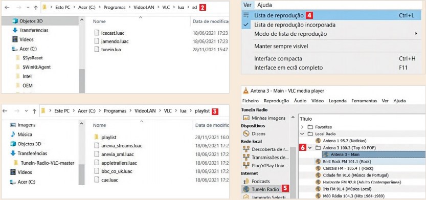Click the yellow playlist folder icon in file list
The image size is (426, 200).
click(x=97, y=137)
